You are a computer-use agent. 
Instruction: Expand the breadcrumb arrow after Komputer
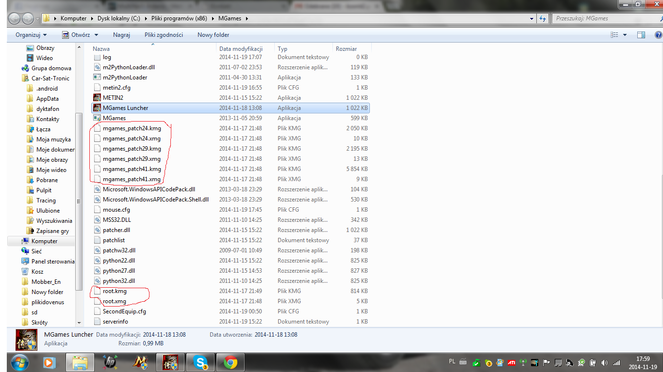point(92,18)
